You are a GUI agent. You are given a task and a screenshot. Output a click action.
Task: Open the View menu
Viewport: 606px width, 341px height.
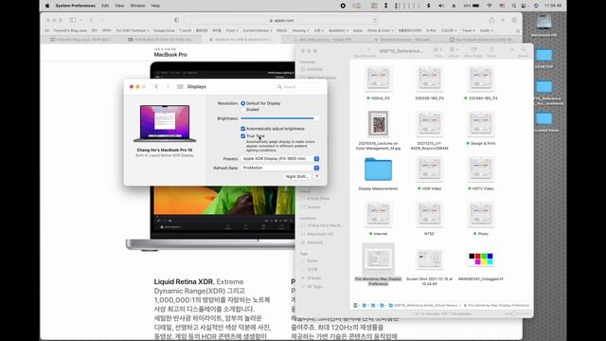pos(119,6)
